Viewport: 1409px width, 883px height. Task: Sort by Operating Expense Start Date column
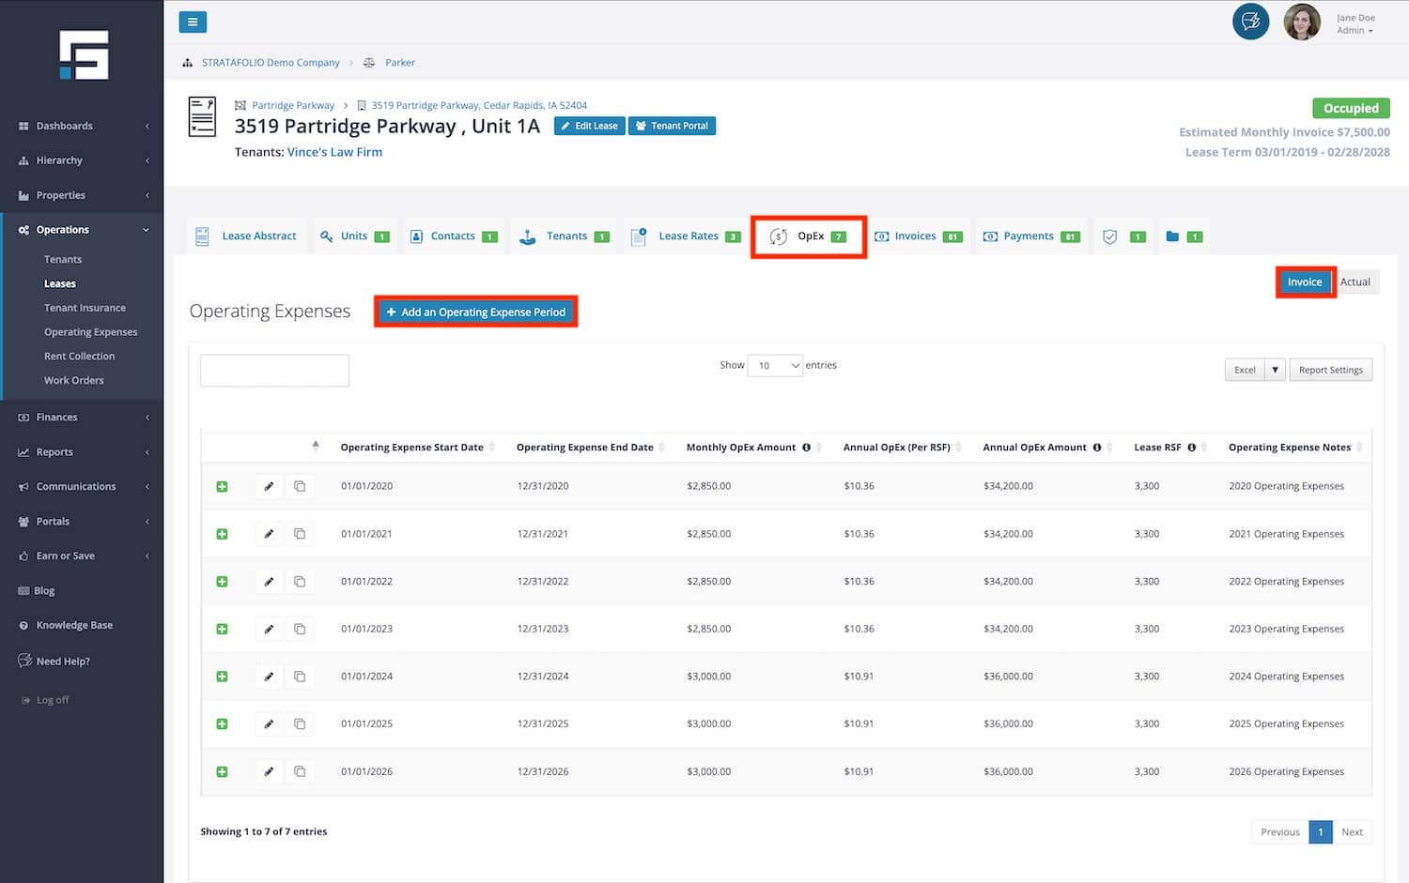(x=412, y=448)
